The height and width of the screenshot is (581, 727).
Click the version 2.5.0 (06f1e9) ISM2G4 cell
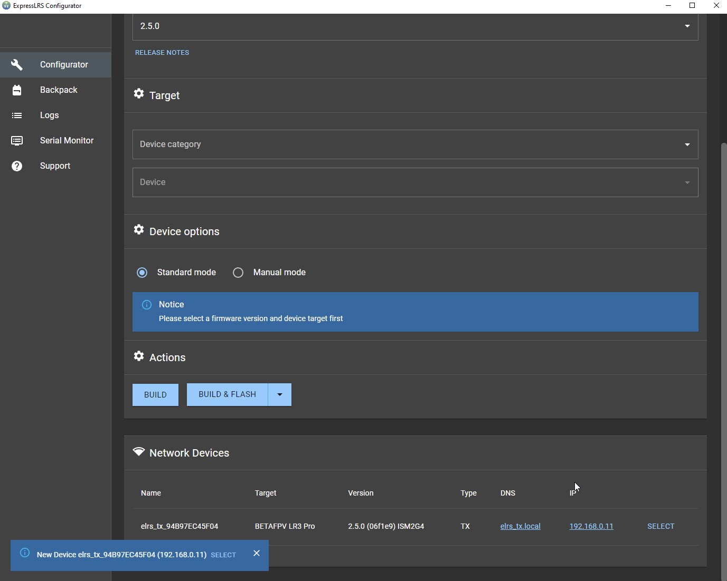coord(386,526)
